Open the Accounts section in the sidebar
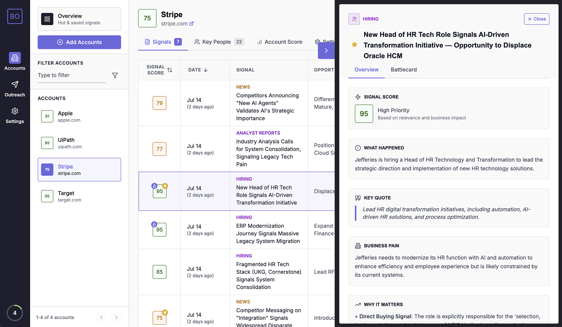 coord(15,61)
